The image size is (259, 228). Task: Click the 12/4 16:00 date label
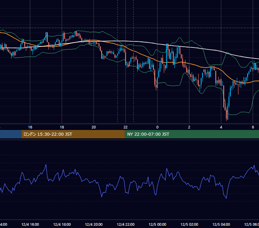click(30, 224)
